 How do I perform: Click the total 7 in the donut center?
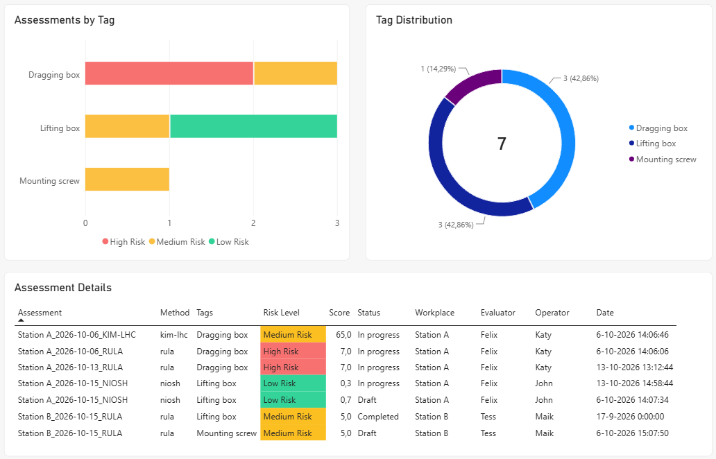(x=502, y=144)
